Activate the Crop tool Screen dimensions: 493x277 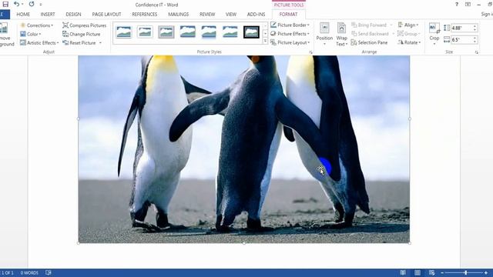pyautogui.click(x=434, y=30)
